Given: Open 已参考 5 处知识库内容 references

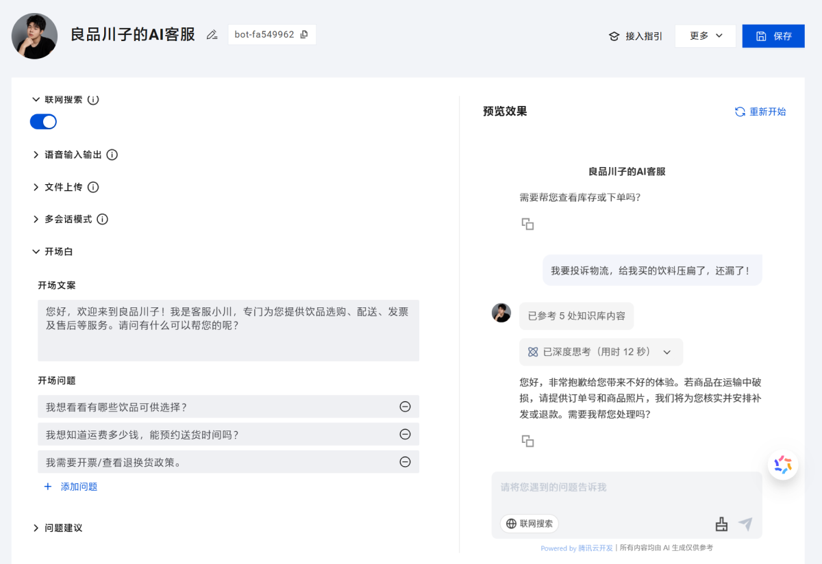Looking at the screenshot, I should click(x=576, y=316).
